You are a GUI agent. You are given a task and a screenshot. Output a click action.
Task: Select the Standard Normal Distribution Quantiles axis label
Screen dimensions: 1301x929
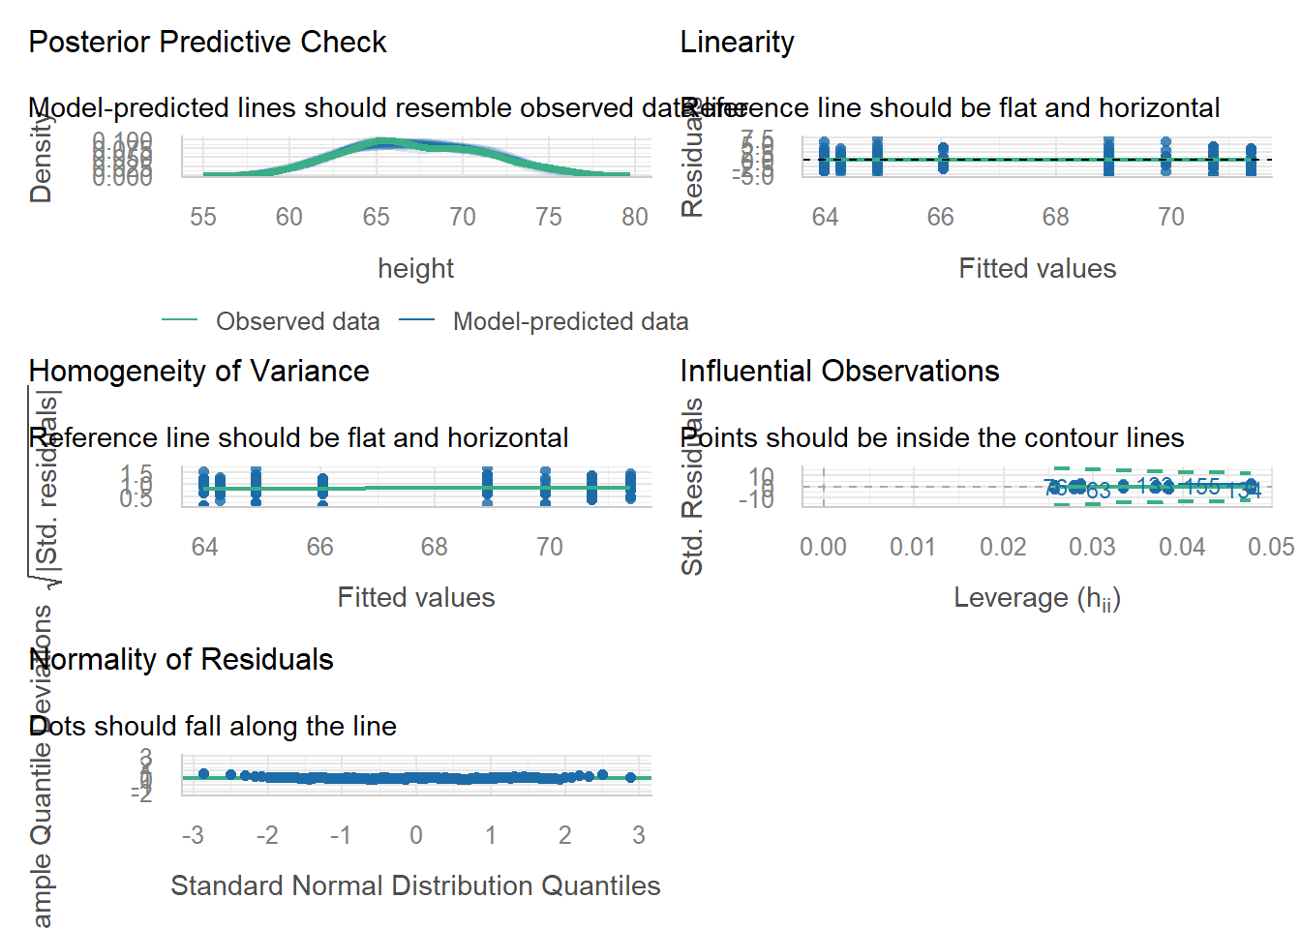pos(415,886)
